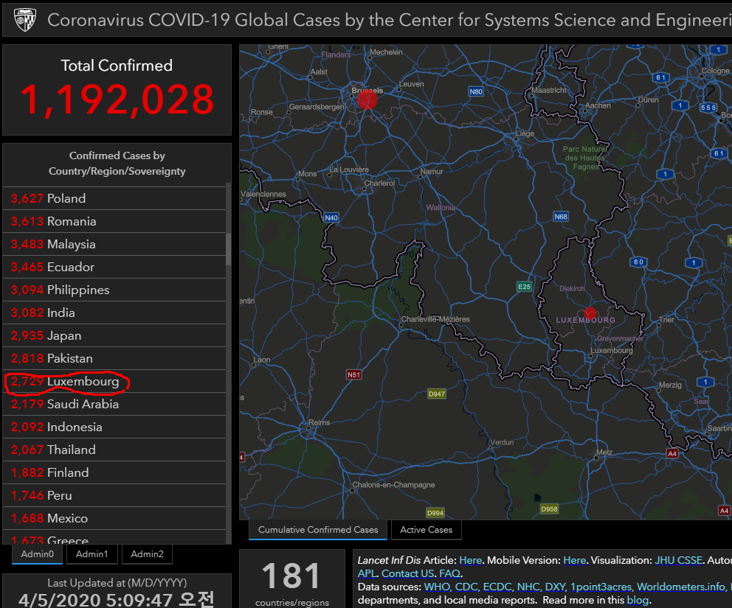This screenshot has width=732, height=608.
Task: Select Pakistan in the country list
Action: pyautogui.click(x=114, y=358)
